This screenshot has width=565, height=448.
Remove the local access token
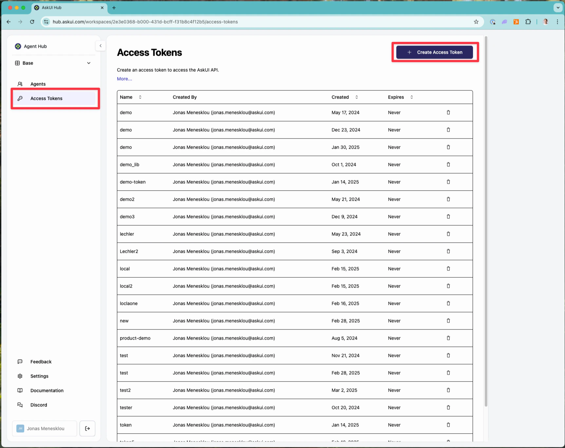(x=448, y=269)
